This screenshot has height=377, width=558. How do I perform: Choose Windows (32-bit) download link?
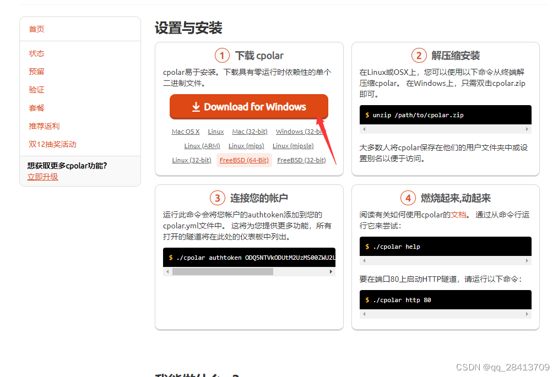coord(300,132)
